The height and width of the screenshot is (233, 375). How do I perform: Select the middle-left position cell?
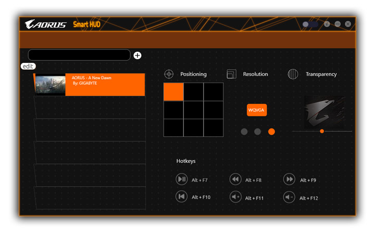click(x=173, y=110)
